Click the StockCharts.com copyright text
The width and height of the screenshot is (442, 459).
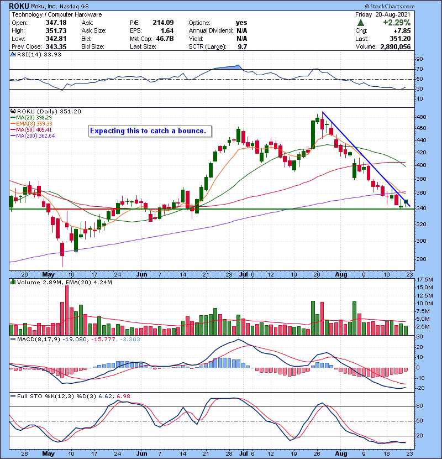pyautogui.click(x=390, y=6)
